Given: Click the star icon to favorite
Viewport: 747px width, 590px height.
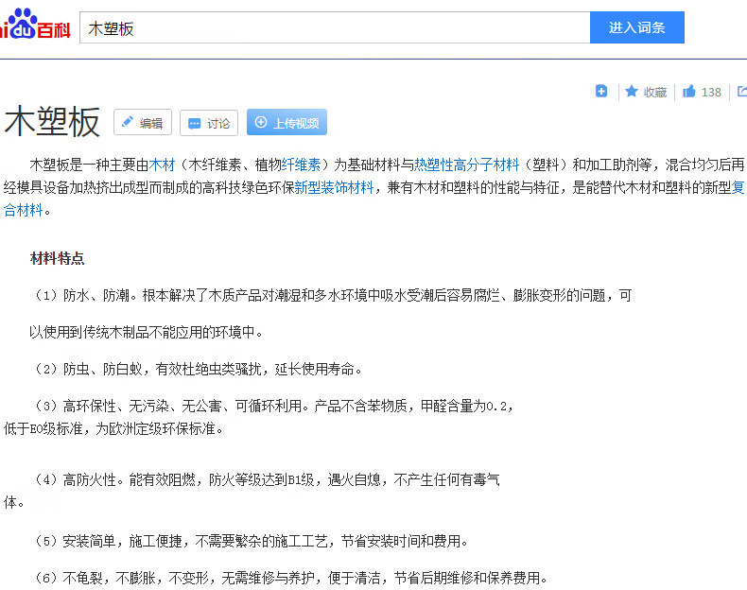Looking at the screenshot, I should click(x=632, y=91).
